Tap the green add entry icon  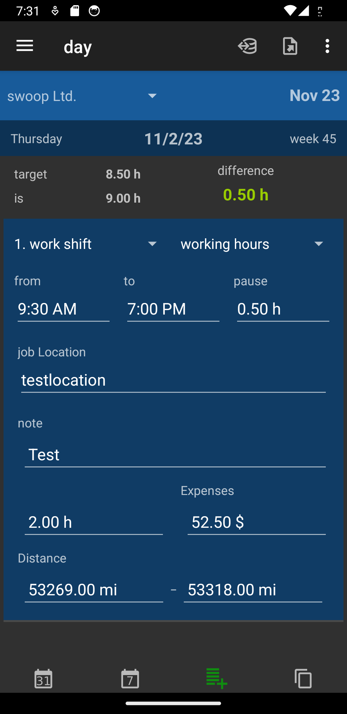pos(217,678)
